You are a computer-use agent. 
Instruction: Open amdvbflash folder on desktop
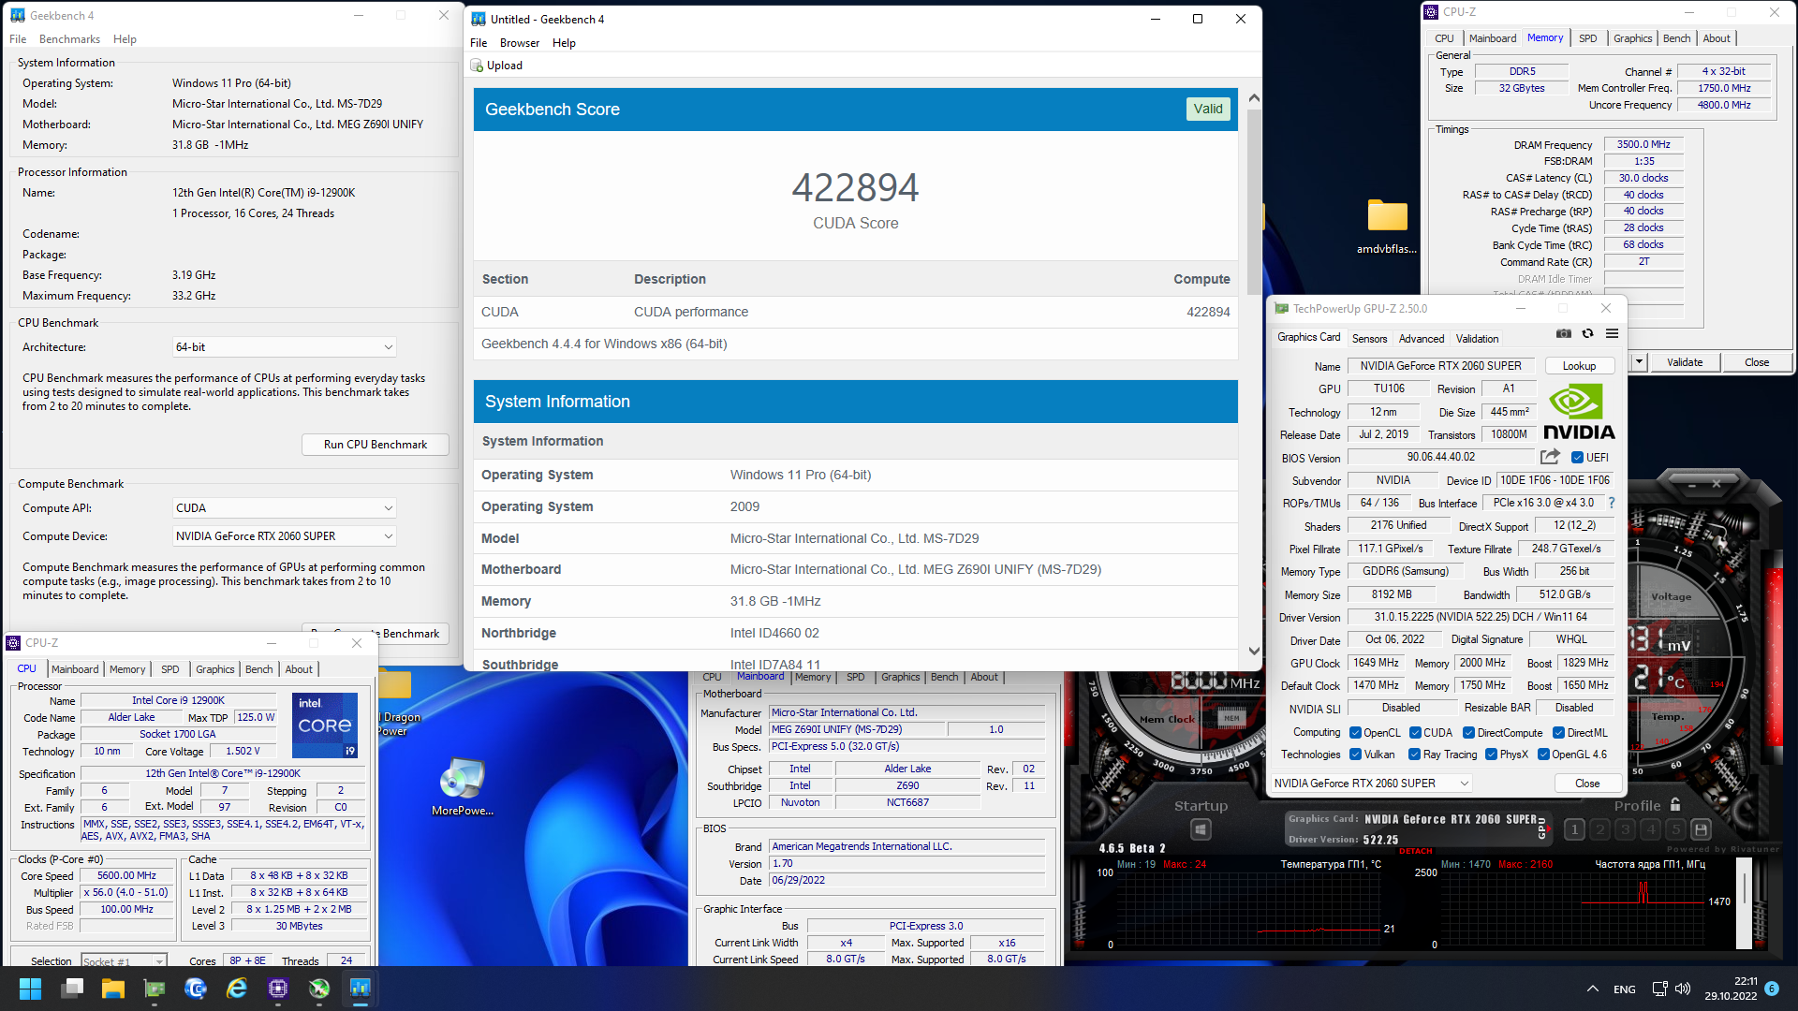point(1387,227)
